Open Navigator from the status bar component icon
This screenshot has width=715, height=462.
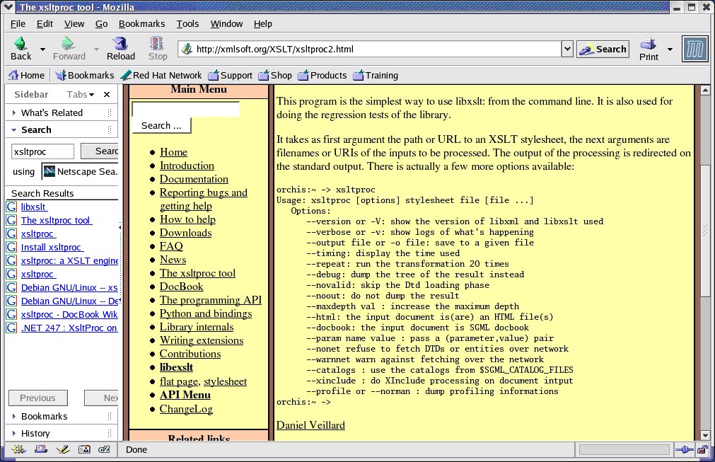18,449
